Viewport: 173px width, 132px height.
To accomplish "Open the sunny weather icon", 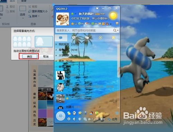I will tap(113, 16).
